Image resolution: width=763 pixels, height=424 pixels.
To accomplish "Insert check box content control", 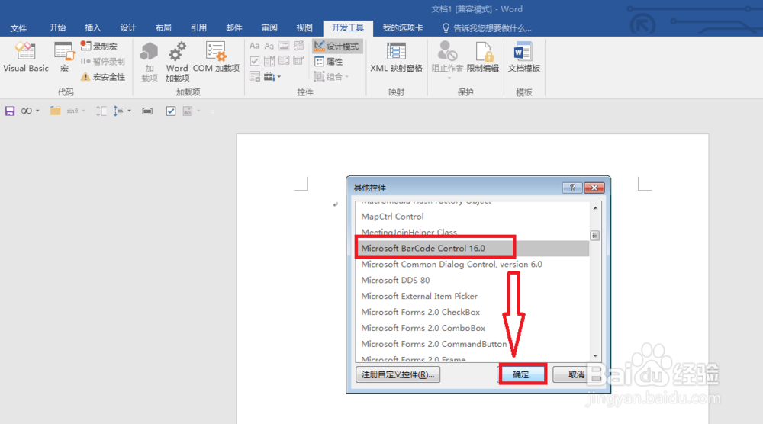I will [x=255, y=61].
